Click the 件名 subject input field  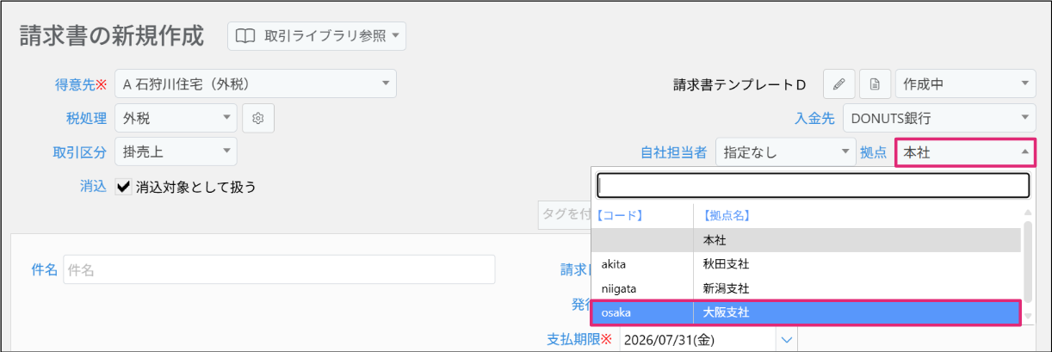coord(279,269)
